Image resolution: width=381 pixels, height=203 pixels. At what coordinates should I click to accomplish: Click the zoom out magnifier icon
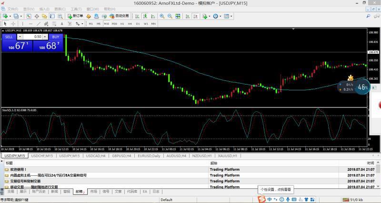169,16
